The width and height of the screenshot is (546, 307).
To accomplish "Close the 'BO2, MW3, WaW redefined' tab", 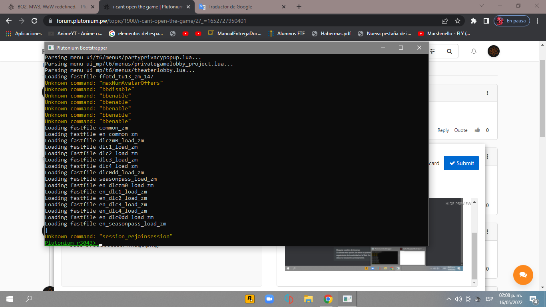I will click(93, 7).
